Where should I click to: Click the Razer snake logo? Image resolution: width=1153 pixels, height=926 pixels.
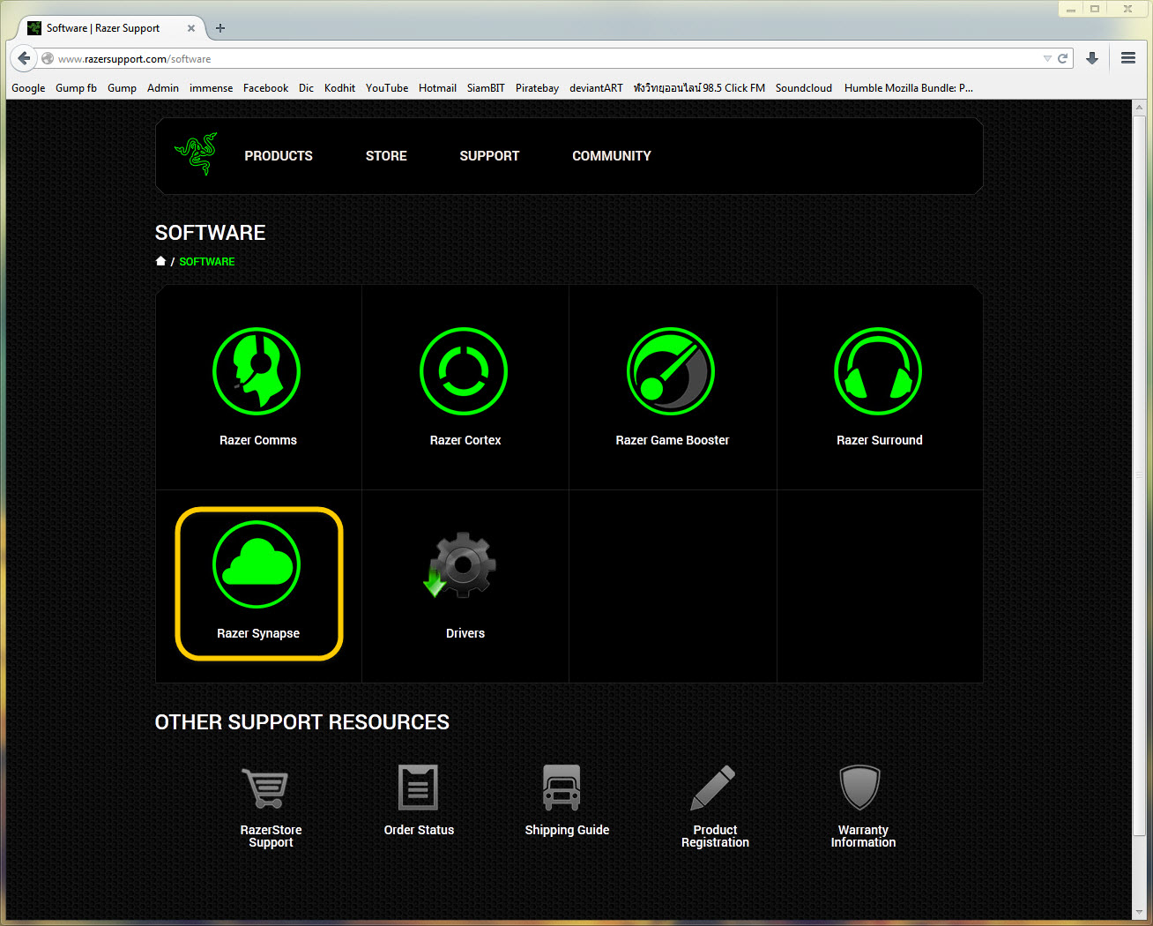pos(196,154)
